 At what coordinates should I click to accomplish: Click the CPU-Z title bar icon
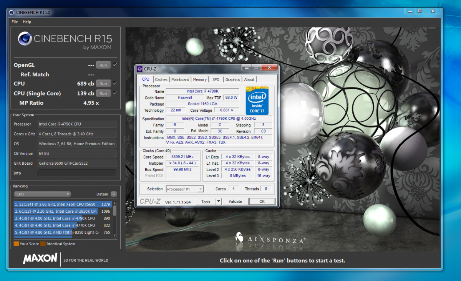coord(140,69)
